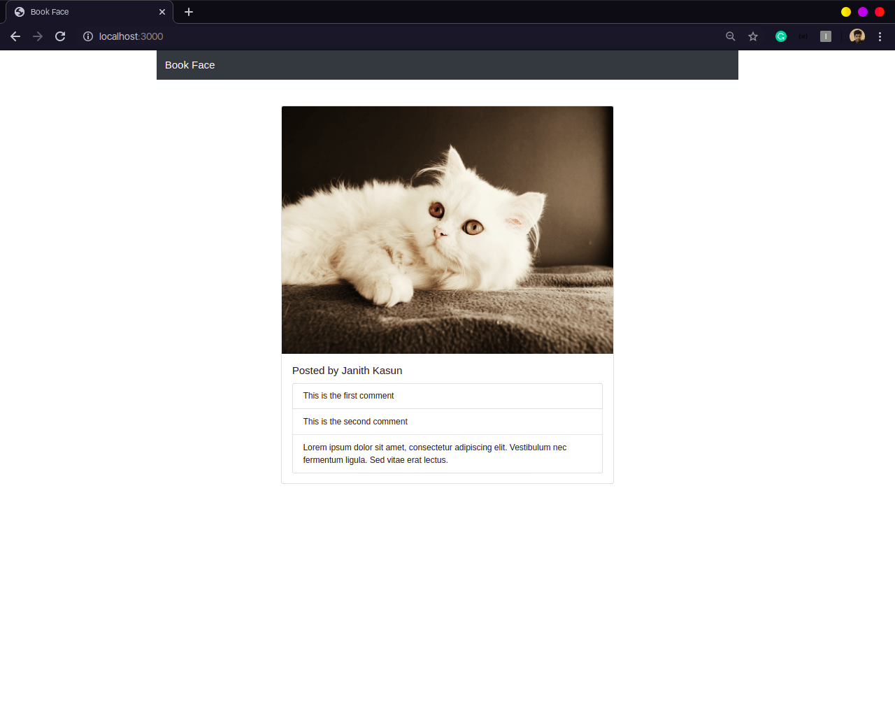
Task: Click the white cat photo
Action: click(447, 229)
